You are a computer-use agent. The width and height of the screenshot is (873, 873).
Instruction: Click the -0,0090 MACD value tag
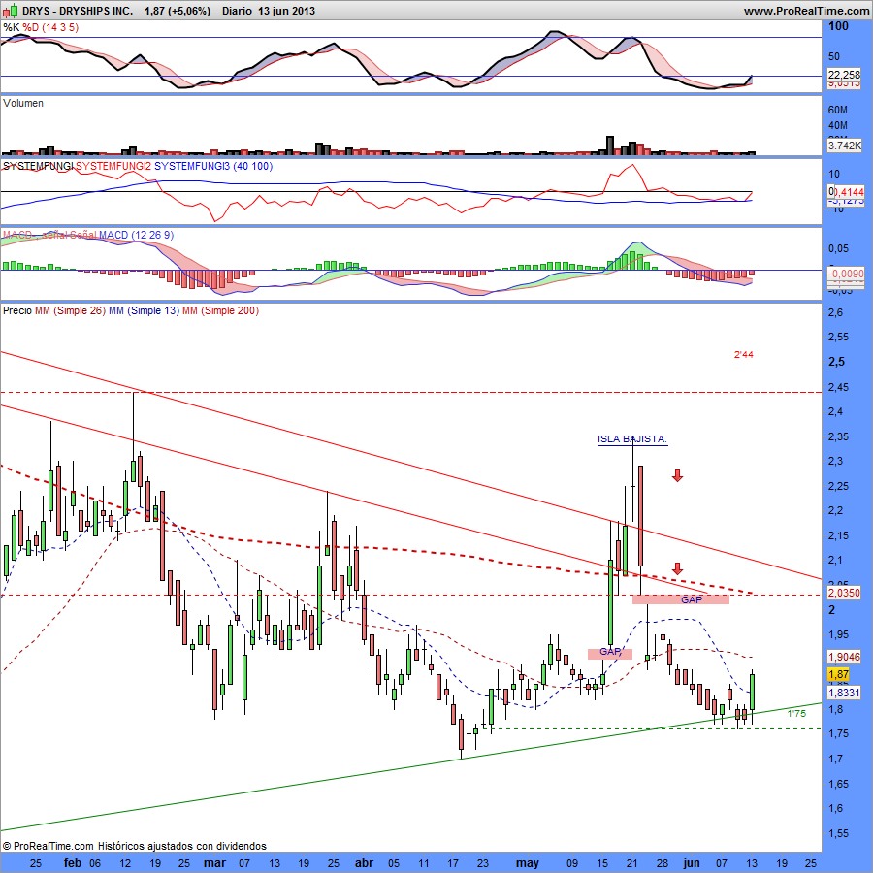[846, 274]
